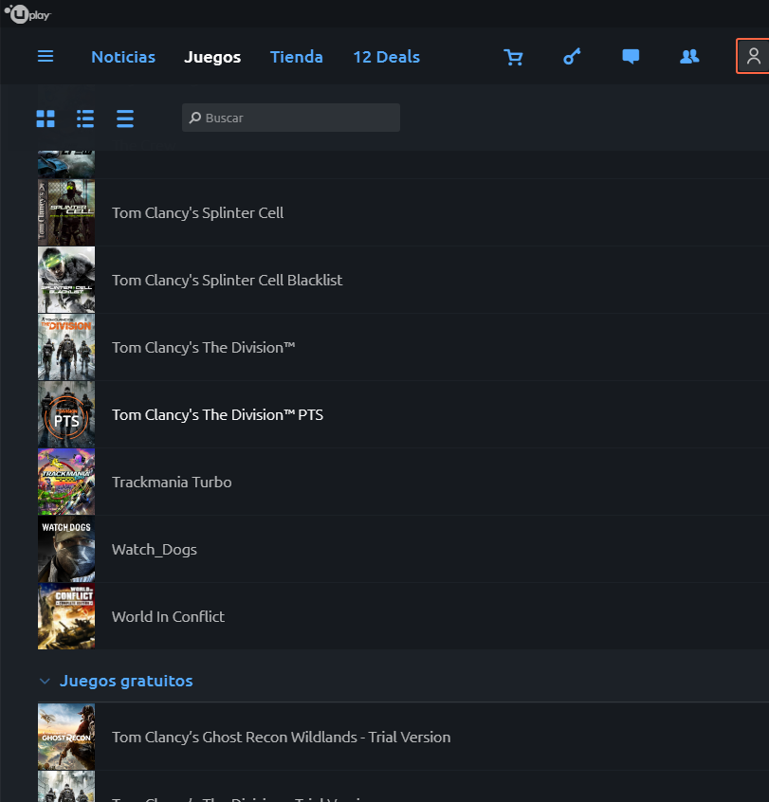Click the World In Conflict cover art
Image resolution: width=769 pixels, height=802 pixels.
pos(66,616)
